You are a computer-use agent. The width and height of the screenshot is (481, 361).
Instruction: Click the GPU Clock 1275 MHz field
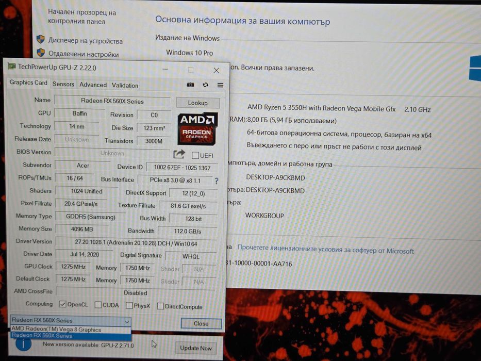click(73, 267)
